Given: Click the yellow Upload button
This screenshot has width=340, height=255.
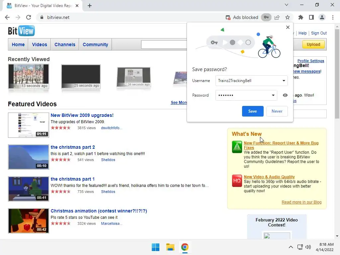Looking at the screenshot, I should tap(313, 44).
